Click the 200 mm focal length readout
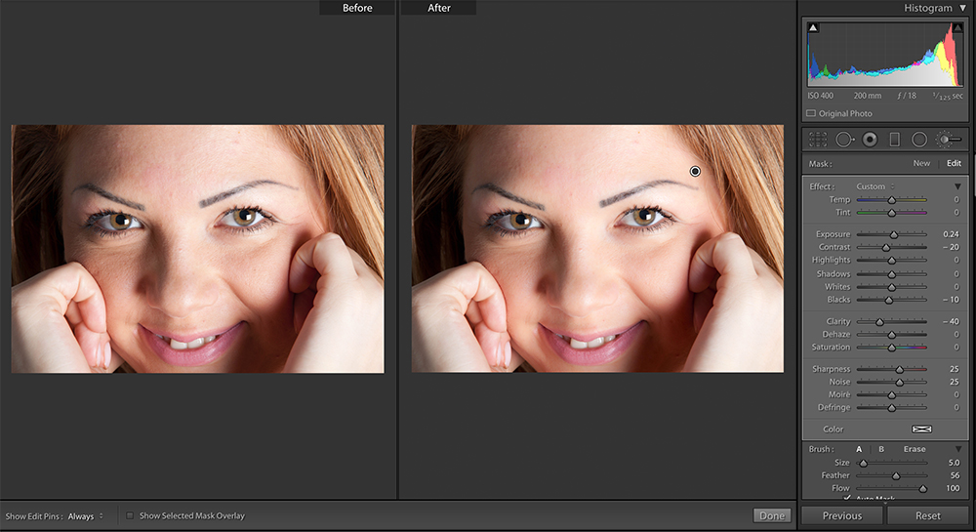 tap(867, 96)
